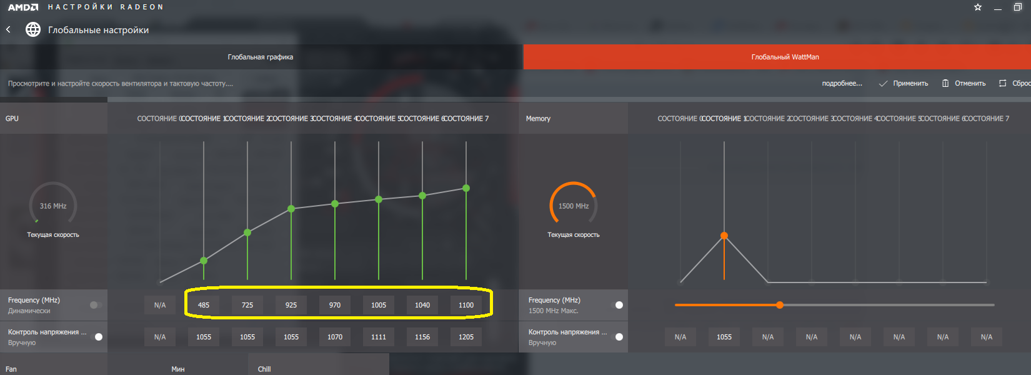This screenshot has height=375, width=1031.
Task: Click the green graph point for state 3
Action: click(x=291, y=209)
